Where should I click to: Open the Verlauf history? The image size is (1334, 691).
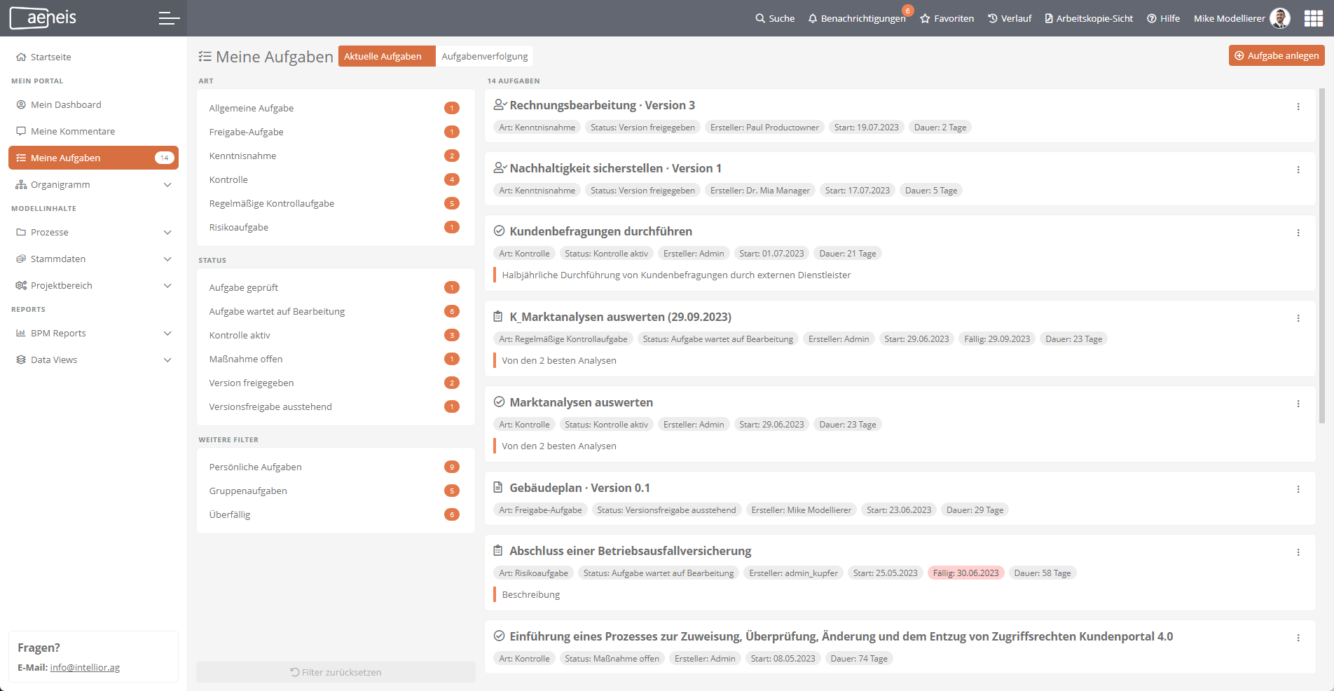pos(1010,18)
